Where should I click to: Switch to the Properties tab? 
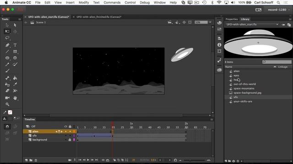click(x=231, y=19)
